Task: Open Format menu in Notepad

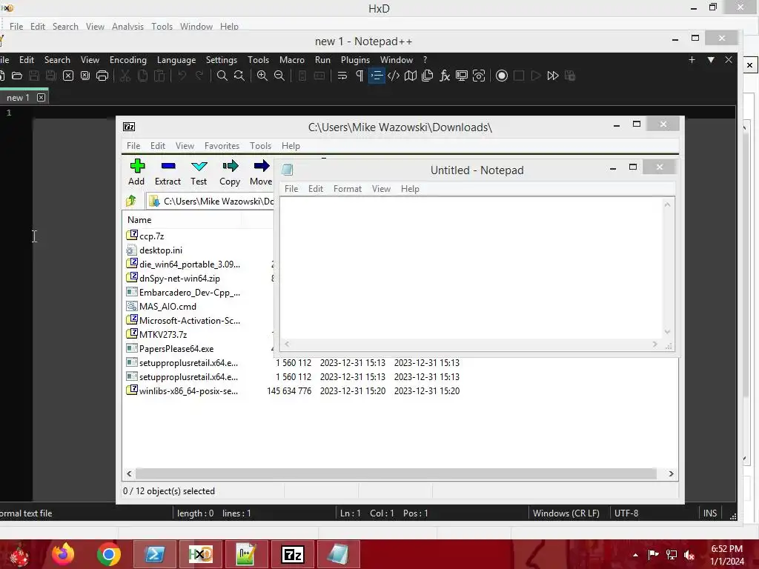Action: coord(347,189)
